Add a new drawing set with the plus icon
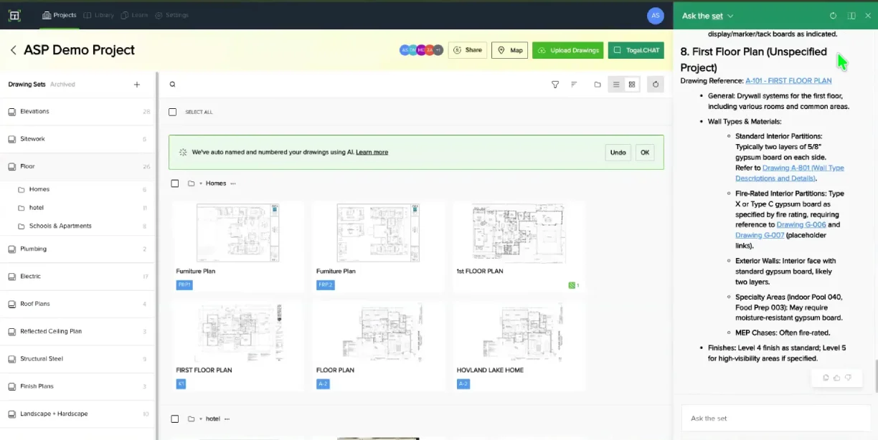878x440 pixels. click(137, 85)
